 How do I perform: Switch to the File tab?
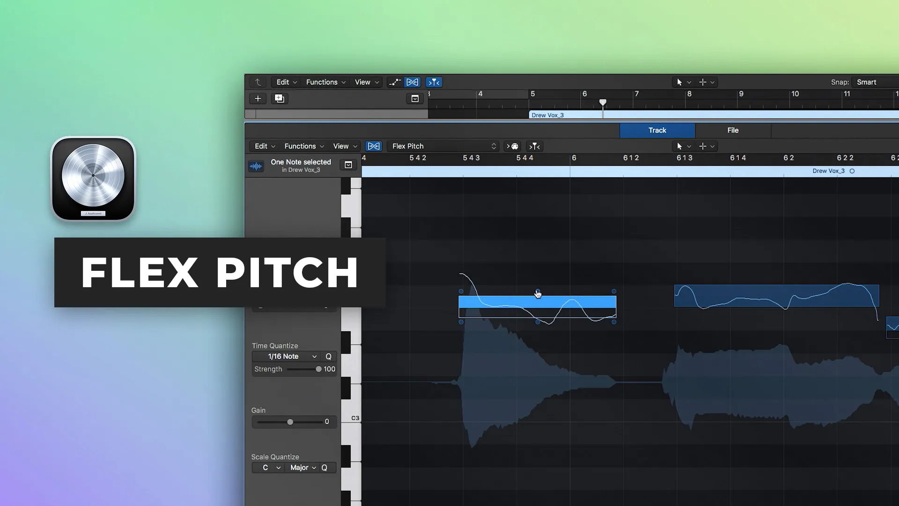click(x=733, y=130)
